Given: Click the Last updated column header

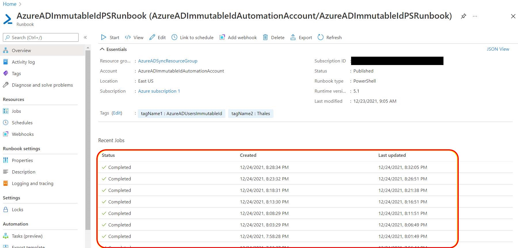Looking at the screenshot, I should (392, 155).
